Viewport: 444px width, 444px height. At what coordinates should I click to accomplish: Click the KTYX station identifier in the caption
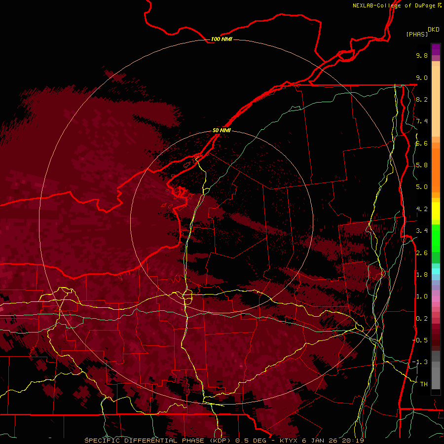(x=289, y=441)
